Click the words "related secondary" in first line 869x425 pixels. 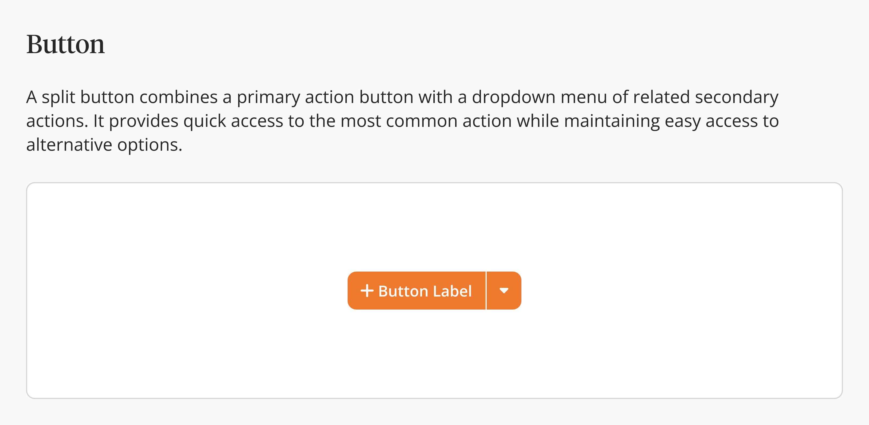pos(706,97)
